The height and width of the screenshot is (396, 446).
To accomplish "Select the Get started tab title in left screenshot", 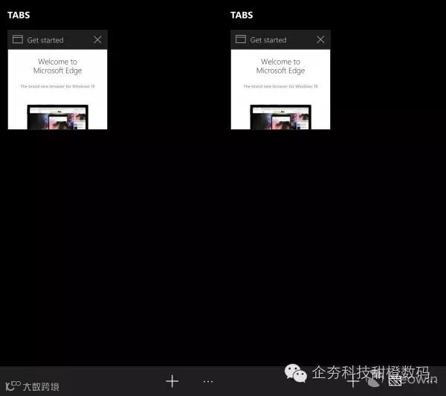I will 45,40.
